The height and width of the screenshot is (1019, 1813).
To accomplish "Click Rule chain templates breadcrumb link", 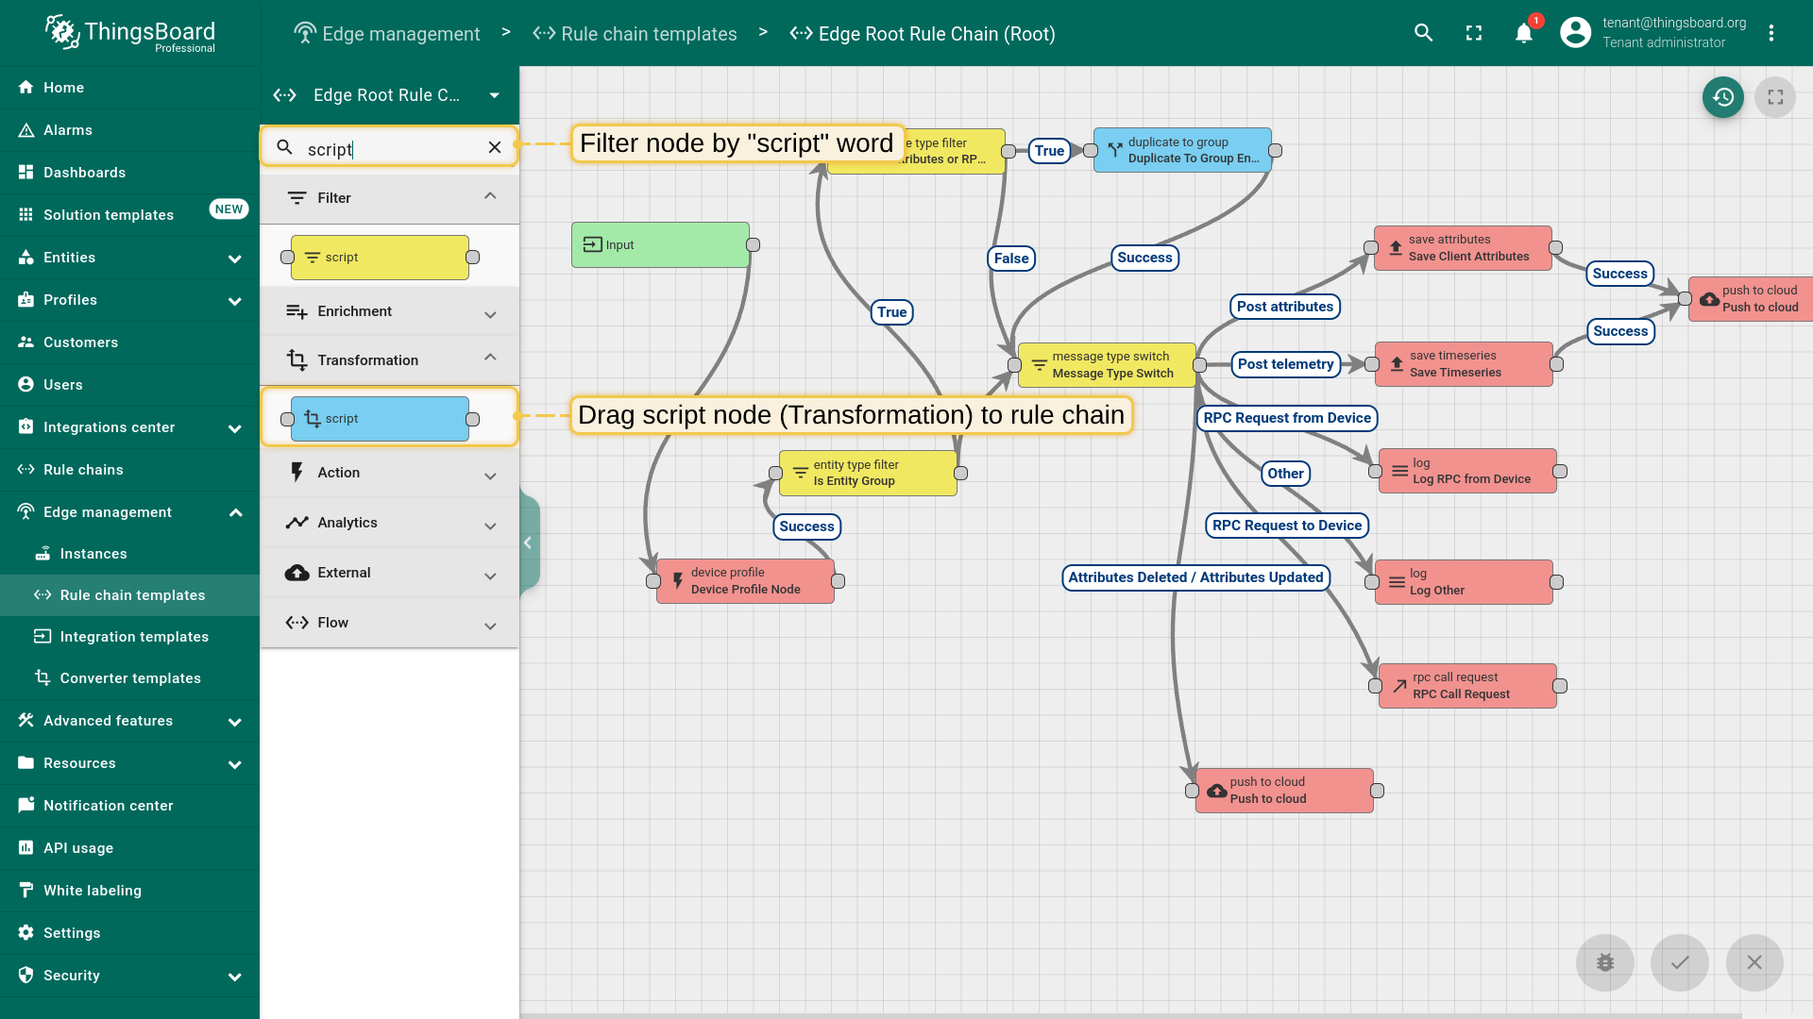I will [x=649, y=34].
